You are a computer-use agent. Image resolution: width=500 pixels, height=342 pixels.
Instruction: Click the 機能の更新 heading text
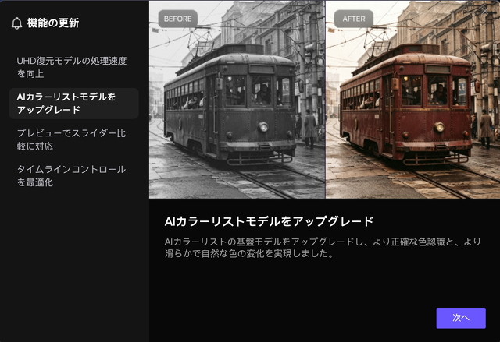tap(53, 23)
